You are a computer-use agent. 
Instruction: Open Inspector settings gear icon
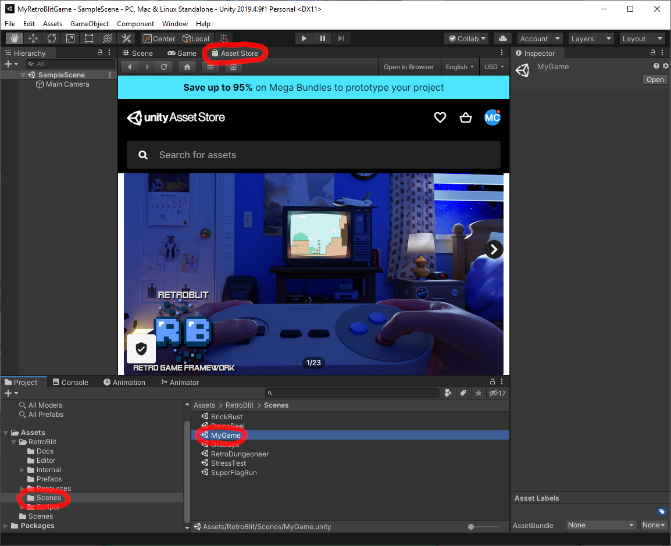coord(665,66)
